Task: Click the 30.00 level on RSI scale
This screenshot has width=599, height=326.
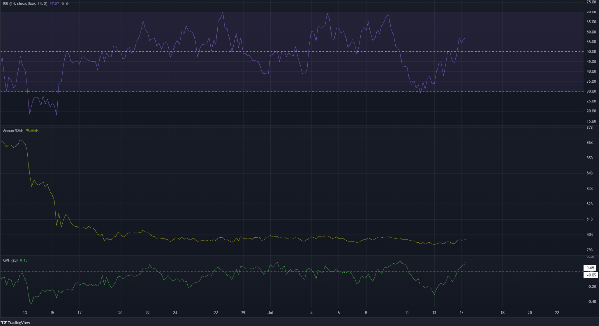Action: pos(591,91)
